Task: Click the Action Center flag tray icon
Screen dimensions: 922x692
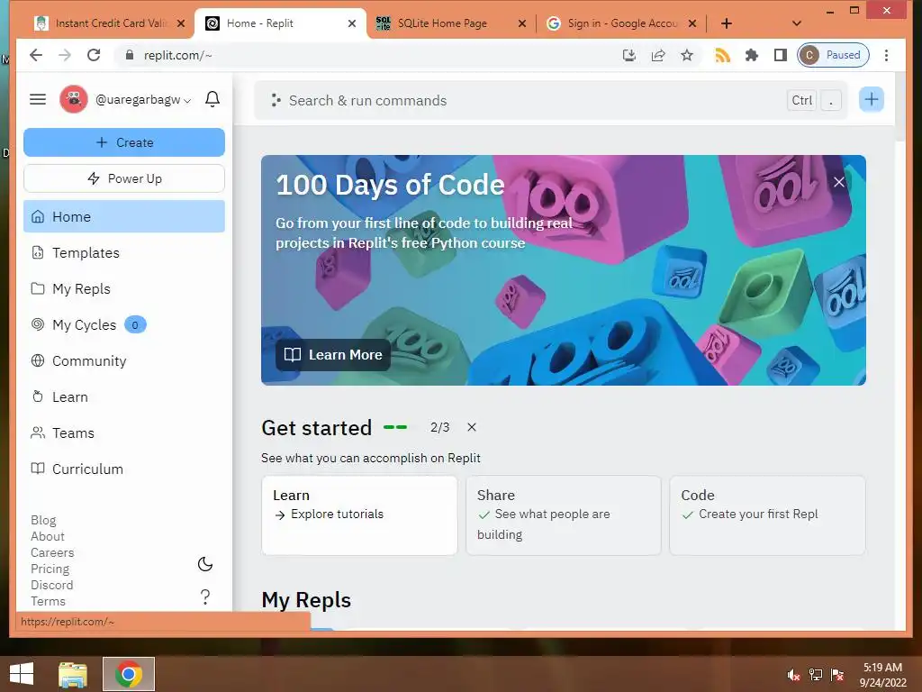Action: coord(836,675)
